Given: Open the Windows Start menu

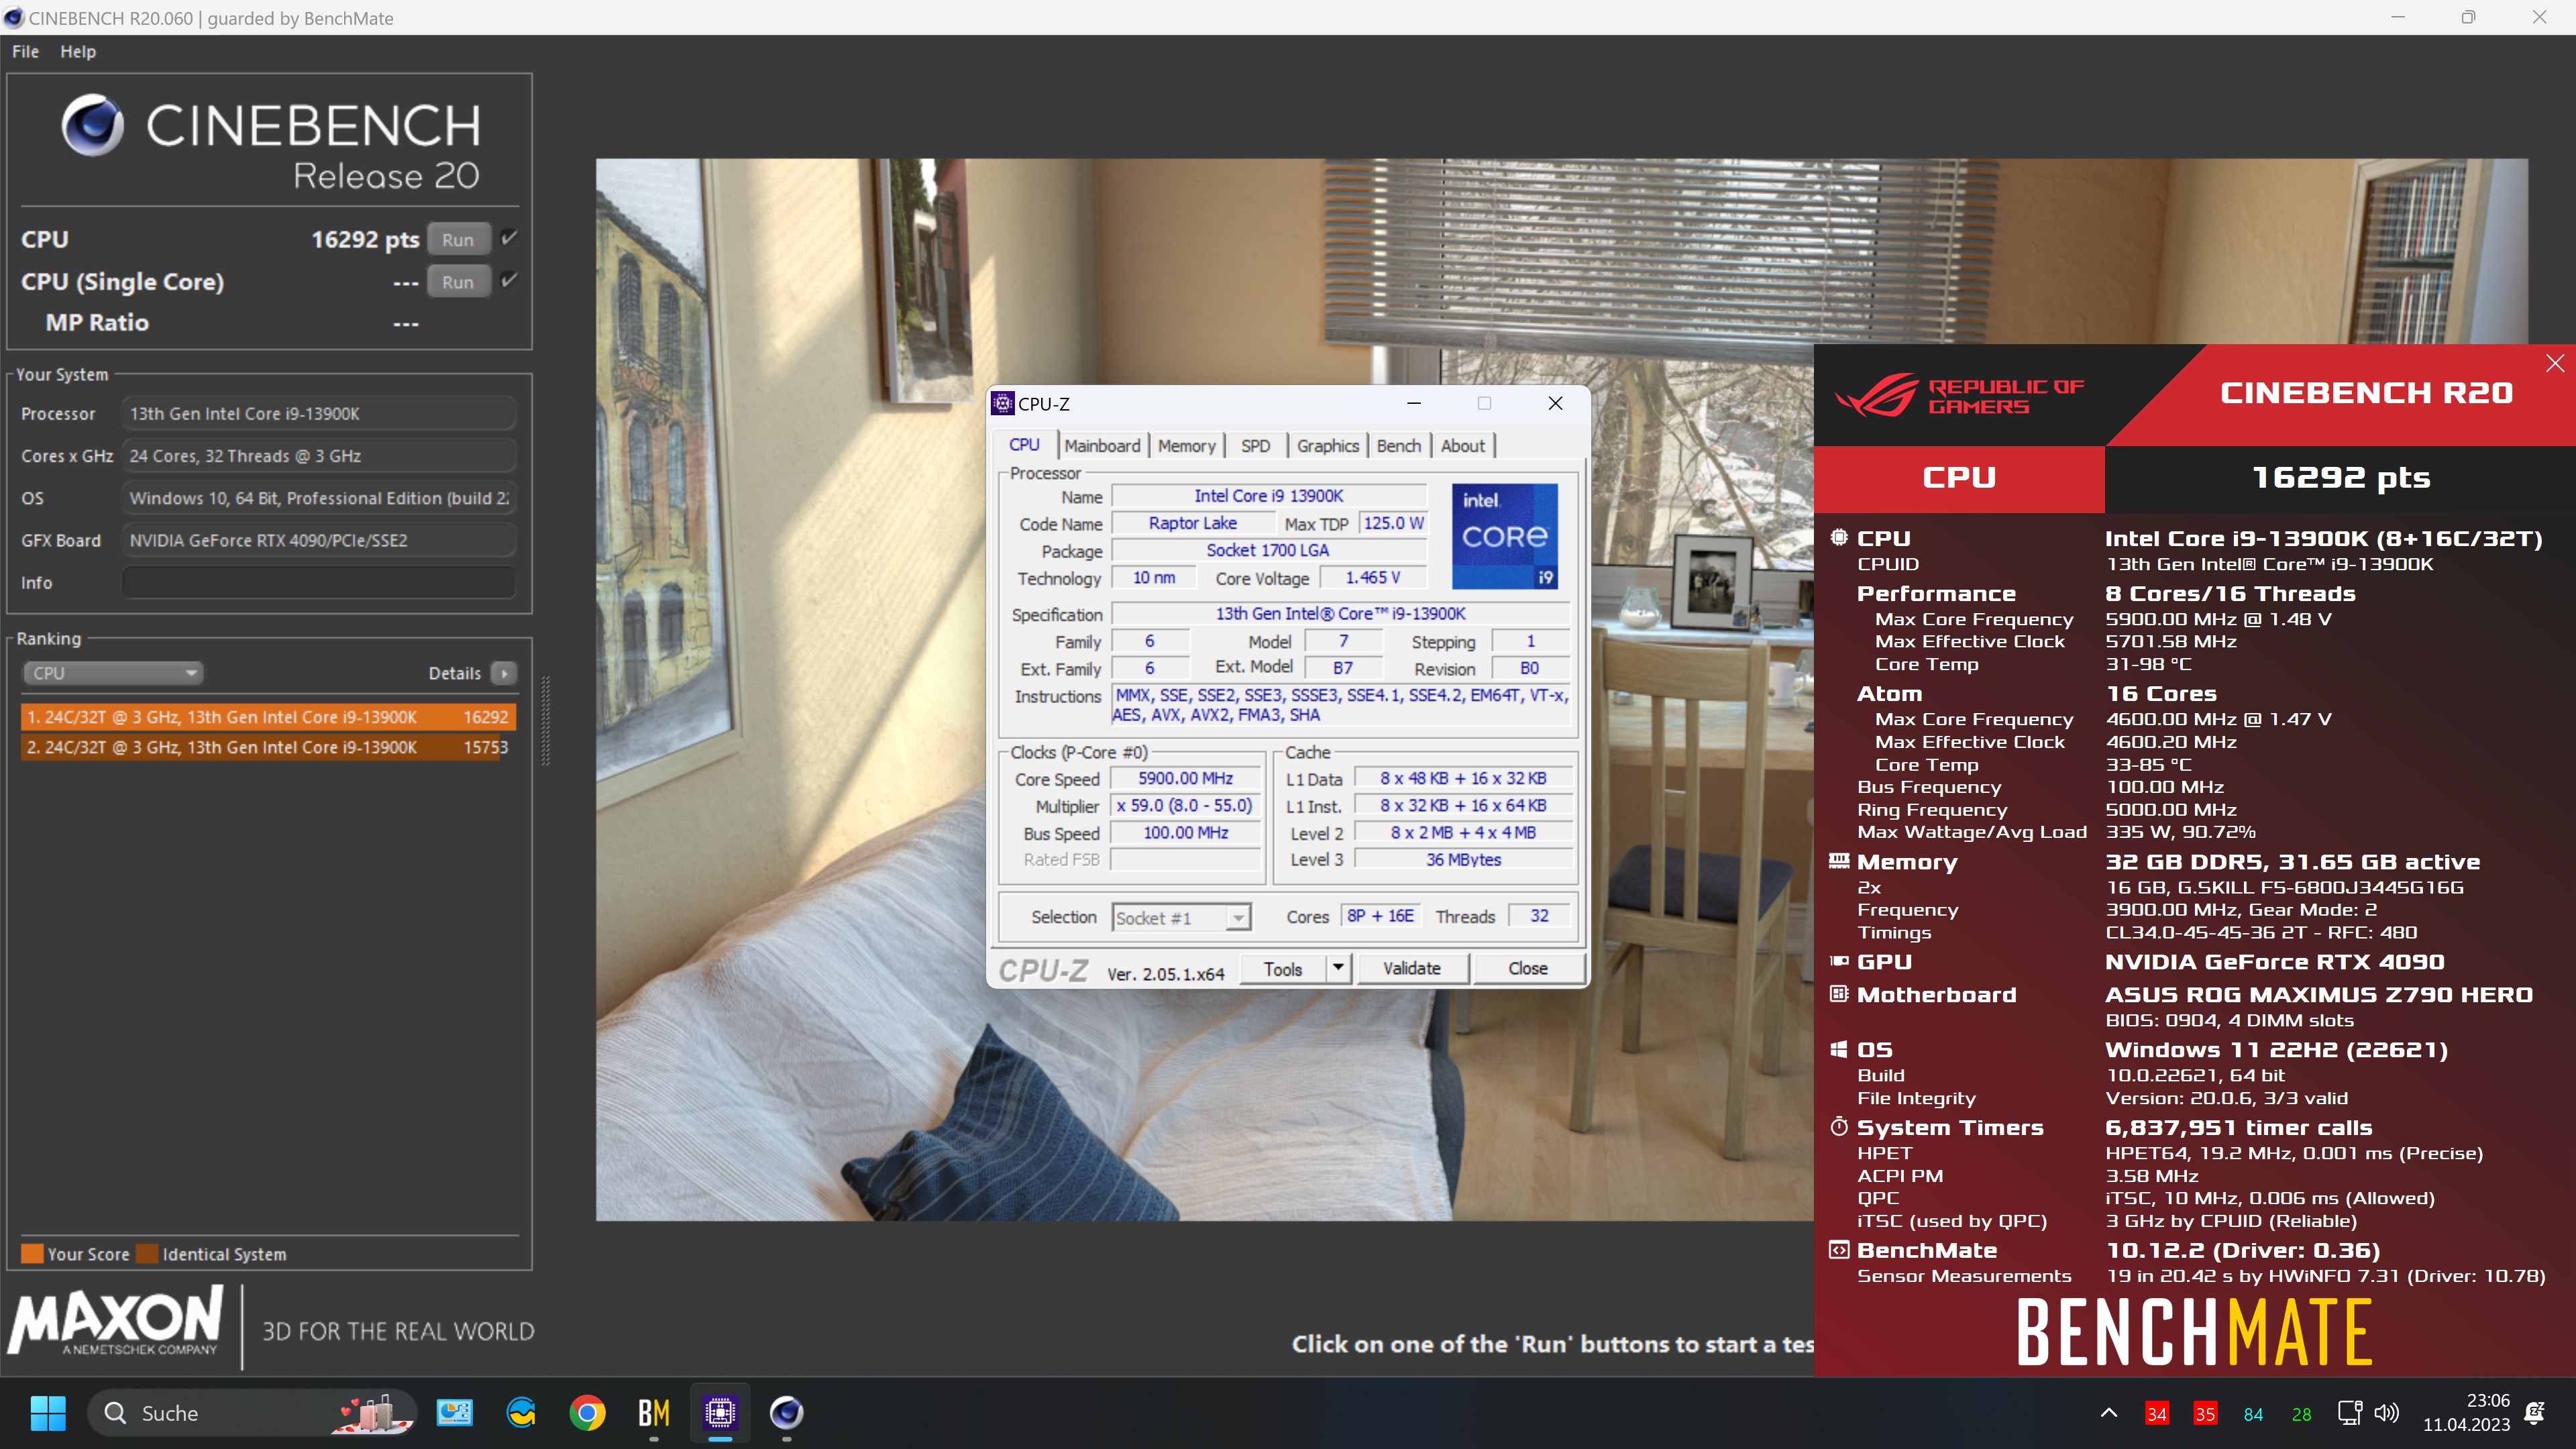Looking at the screenshot, I should coord(48,1413).
